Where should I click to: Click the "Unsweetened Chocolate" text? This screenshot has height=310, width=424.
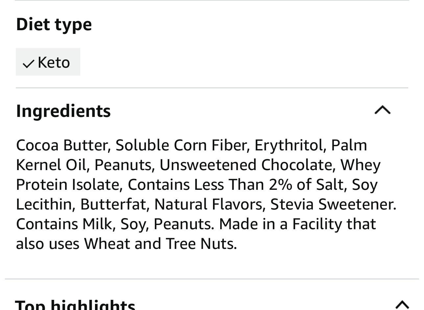247,165
